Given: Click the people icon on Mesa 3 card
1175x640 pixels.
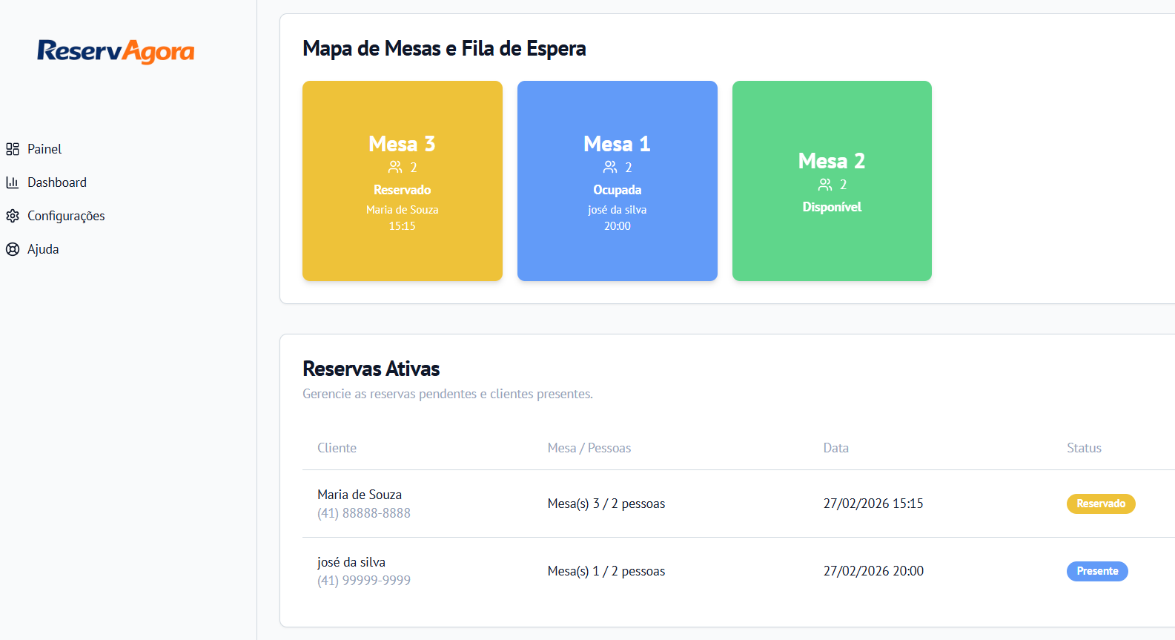Looking at the screenshot, I should [396, 167].
